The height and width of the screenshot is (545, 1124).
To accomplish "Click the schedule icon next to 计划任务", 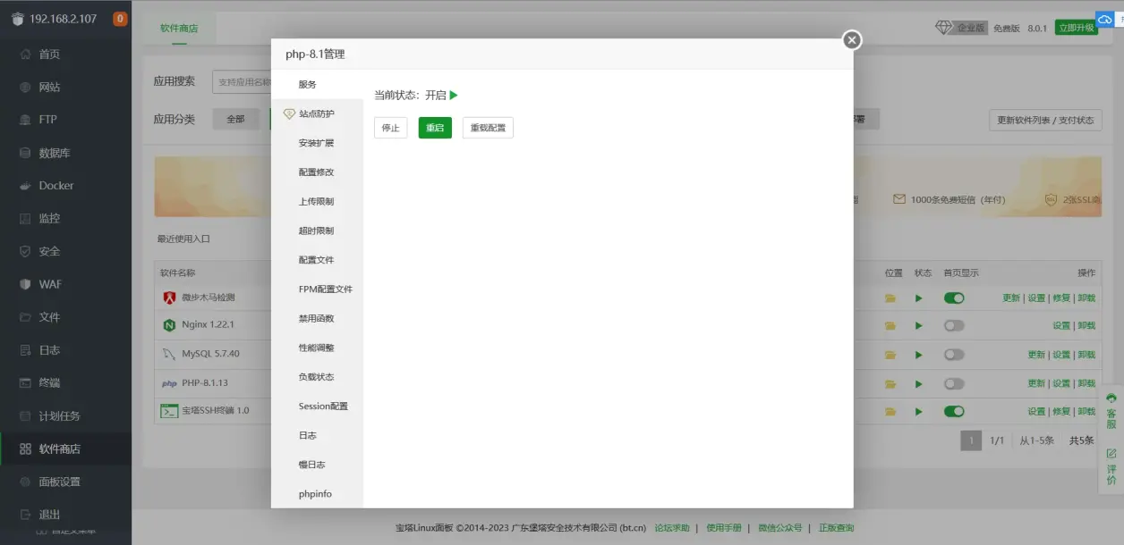I will click(x=25, y=415).
